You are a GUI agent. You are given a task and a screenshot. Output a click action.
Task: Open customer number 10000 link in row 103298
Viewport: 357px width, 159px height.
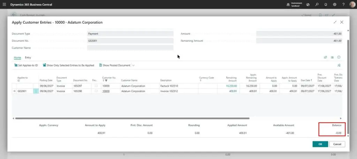coord(106,91)
